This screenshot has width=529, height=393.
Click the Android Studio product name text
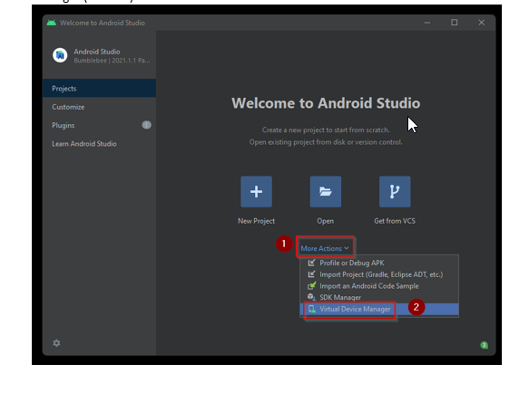coord(97,52)
